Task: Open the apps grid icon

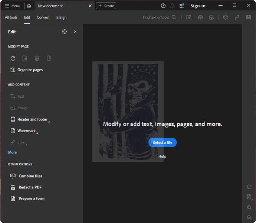Action: pos(181,6)
